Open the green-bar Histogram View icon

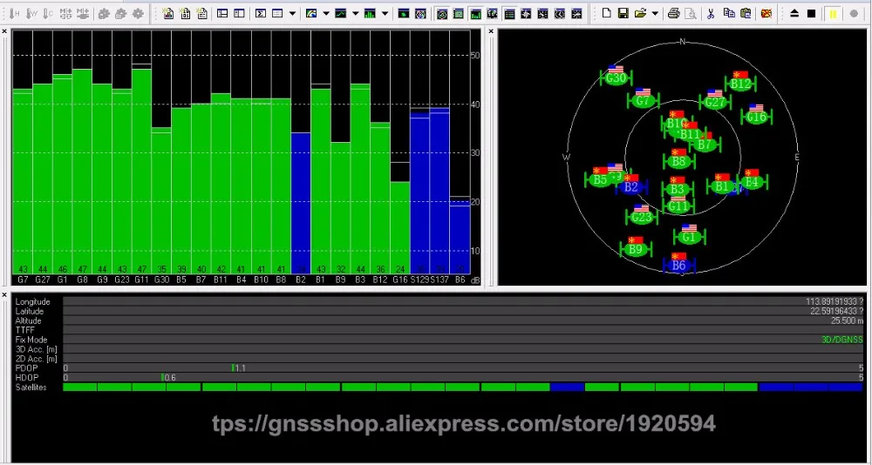[x=369, y=13]
